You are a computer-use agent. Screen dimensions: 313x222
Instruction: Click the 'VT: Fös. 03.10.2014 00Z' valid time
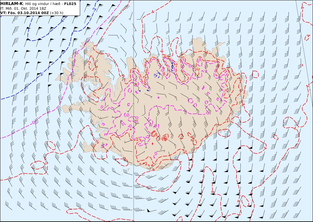pos(24,13)
